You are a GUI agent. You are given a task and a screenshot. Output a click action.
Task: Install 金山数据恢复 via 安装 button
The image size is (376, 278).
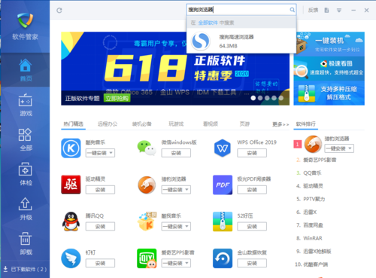(x=252, y=263)
